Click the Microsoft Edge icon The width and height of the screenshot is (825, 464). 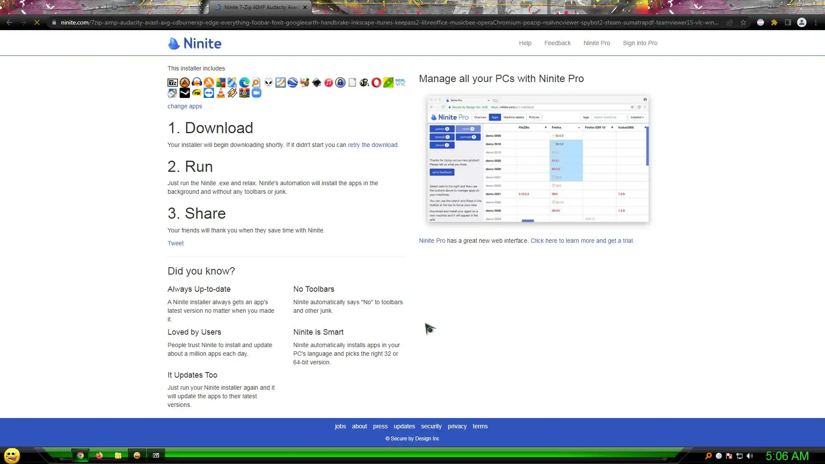point(244,82)
